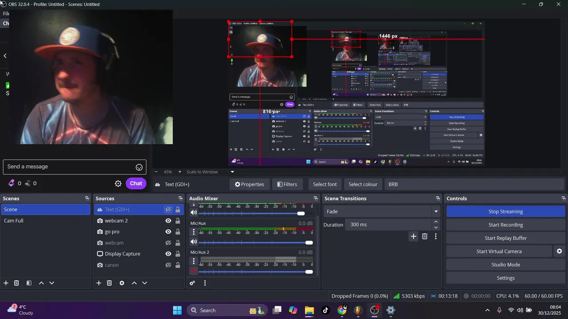Viewport: 568px width, 319px height.
Task: Toggle lock on the webcam 2 source
Action: tap(177, 221)
